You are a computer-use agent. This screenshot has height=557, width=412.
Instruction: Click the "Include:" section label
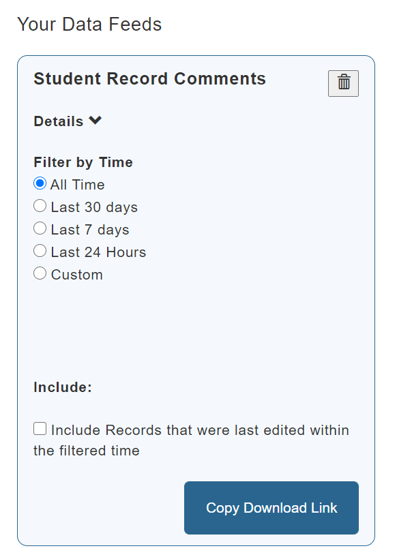(x=63, y=387)
